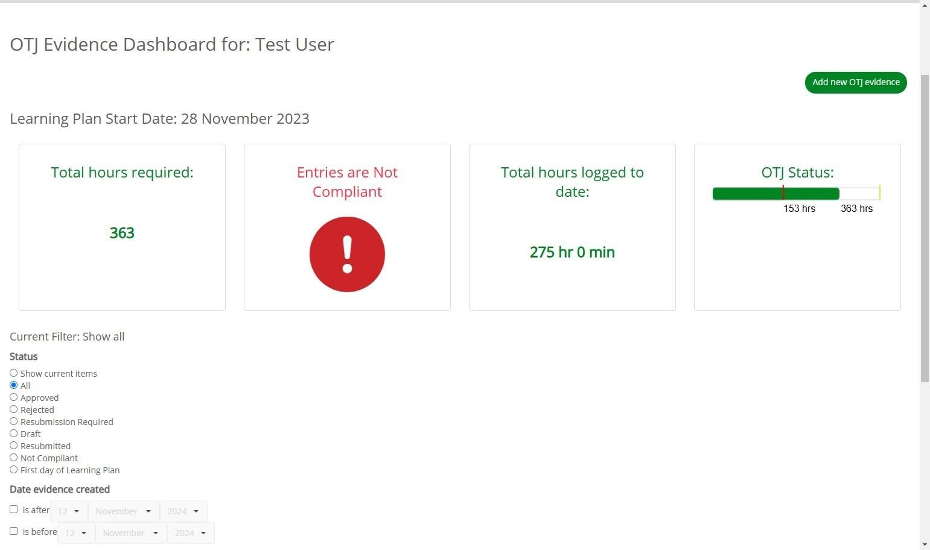Viewport: 930px width, 550px height.
Task: Select the All status radio button
Action: pos(13,385)
